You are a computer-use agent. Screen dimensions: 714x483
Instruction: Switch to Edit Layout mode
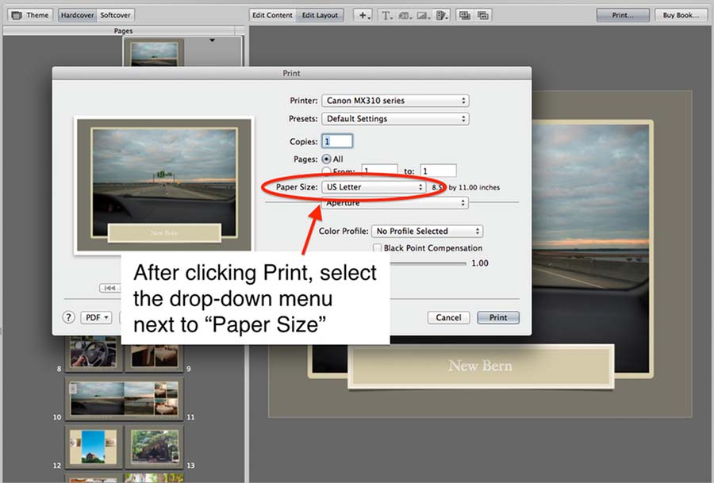321,15
